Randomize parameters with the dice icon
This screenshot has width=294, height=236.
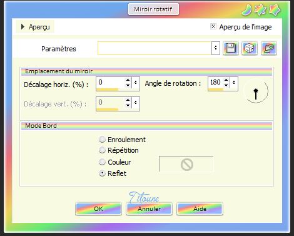click(x=250, y=48)
